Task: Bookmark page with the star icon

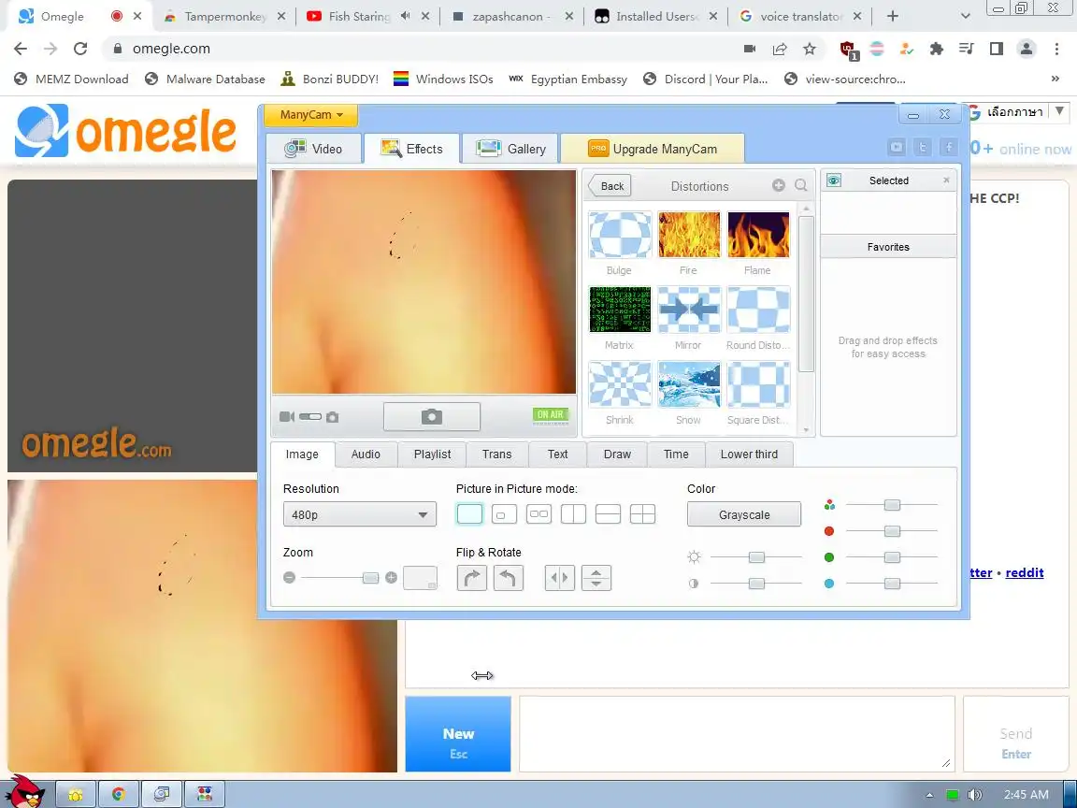Action: click(810, 49)
